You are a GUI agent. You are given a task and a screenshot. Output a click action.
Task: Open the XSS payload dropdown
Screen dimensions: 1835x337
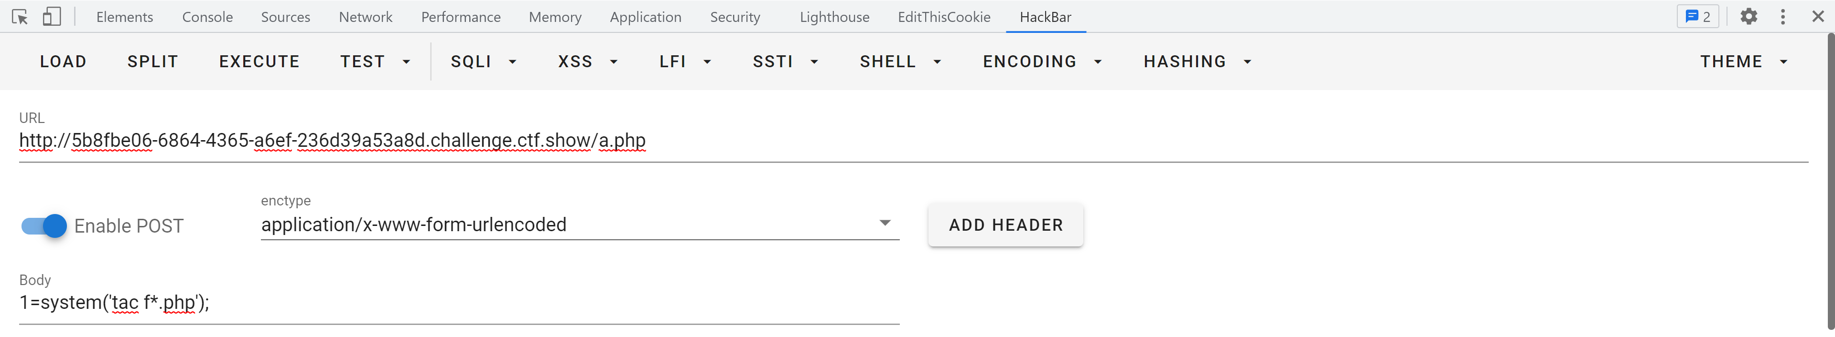click(587, 62)
